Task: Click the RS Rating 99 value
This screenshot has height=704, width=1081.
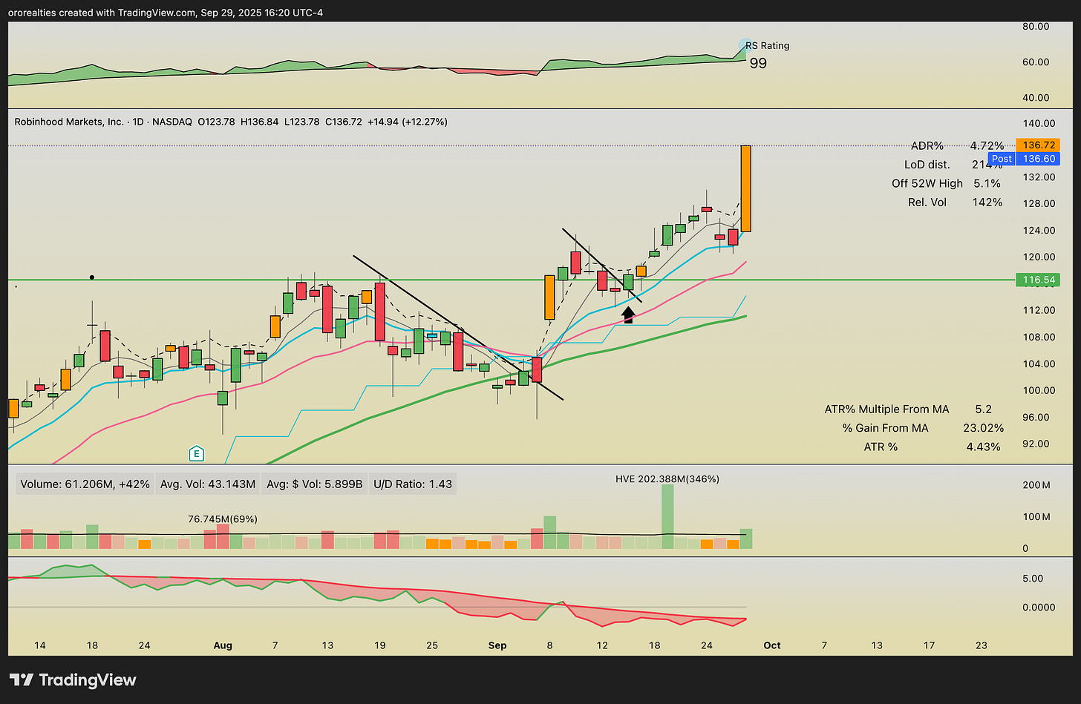Action: tap(758, 64)
